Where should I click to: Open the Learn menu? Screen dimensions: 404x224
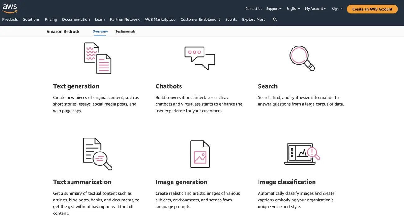100,19
